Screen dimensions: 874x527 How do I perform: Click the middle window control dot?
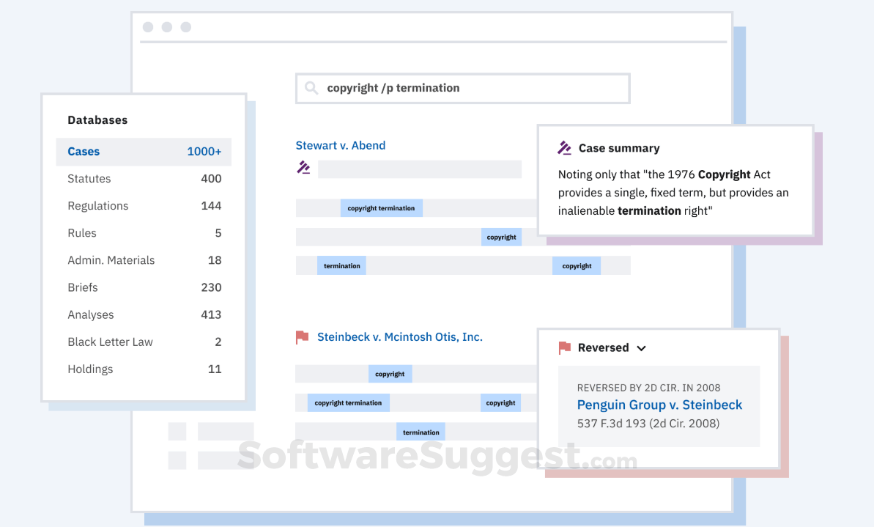tap(166, 26)
